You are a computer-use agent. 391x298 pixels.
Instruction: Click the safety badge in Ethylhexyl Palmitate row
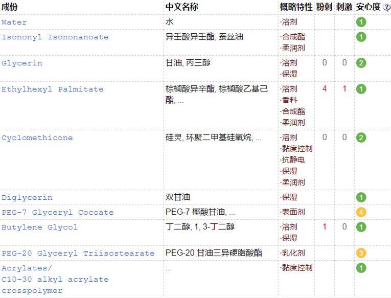[x=361, y=89]
